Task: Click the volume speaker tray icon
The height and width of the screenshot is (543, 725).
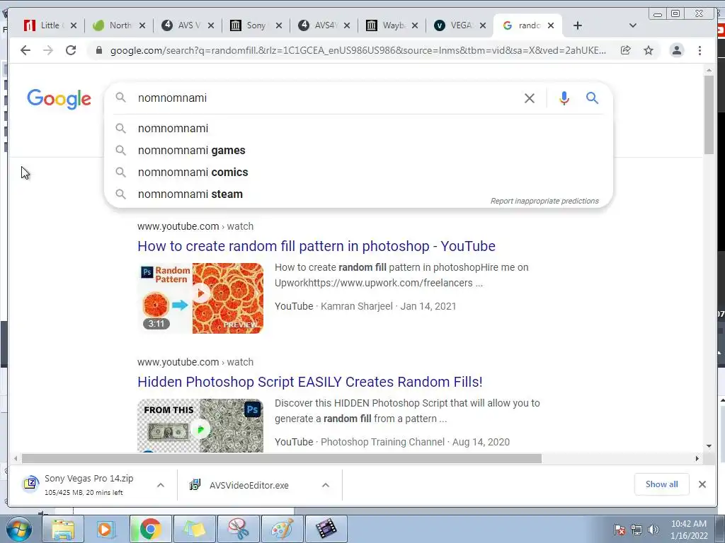Action: 653,530
